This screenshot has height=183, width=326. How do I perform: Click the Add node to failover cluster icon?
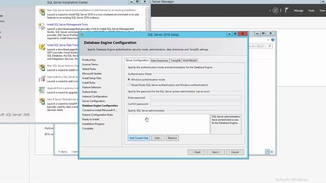[42, 79]
